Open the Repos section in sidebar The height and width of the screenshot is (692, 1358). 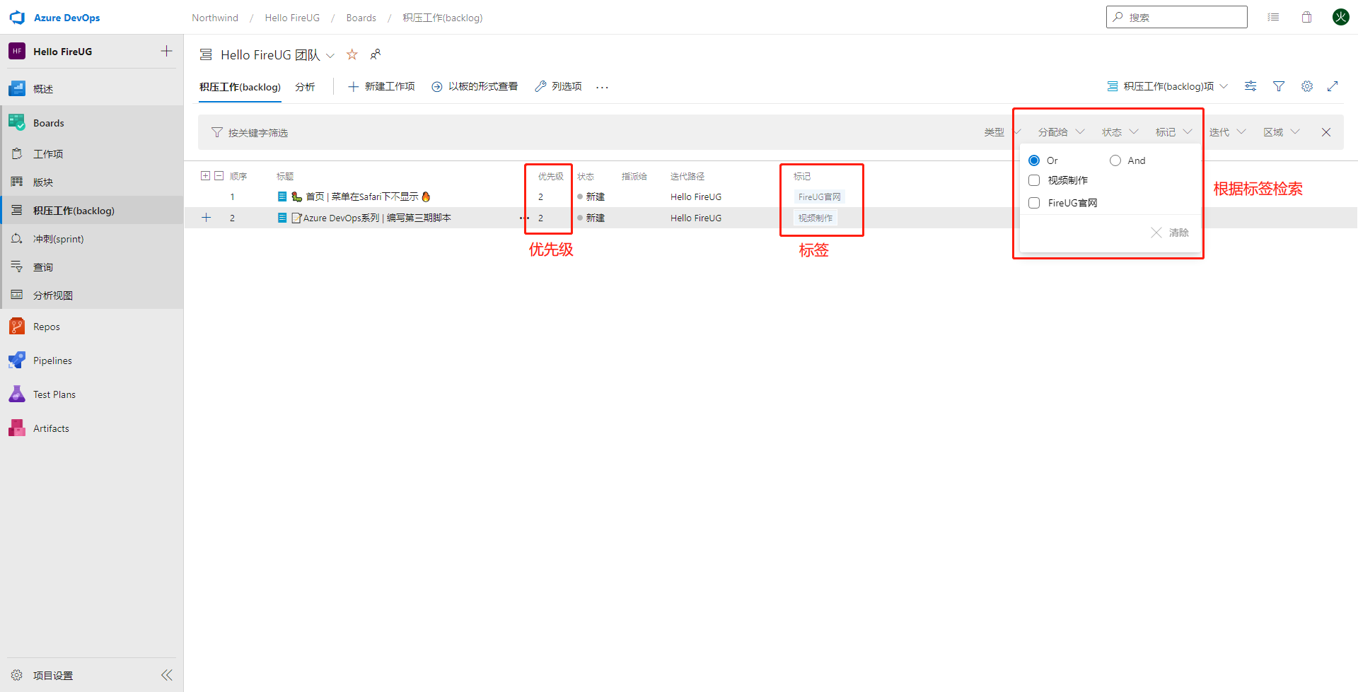coord(47,327)
